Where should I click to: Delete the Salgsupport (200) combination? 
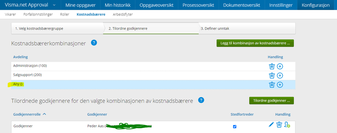tap(272, 76)
